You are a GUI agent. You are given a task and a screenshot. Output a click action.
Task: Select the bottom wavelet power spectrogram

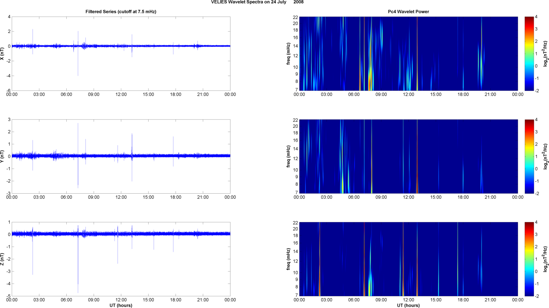pos(408,259)
